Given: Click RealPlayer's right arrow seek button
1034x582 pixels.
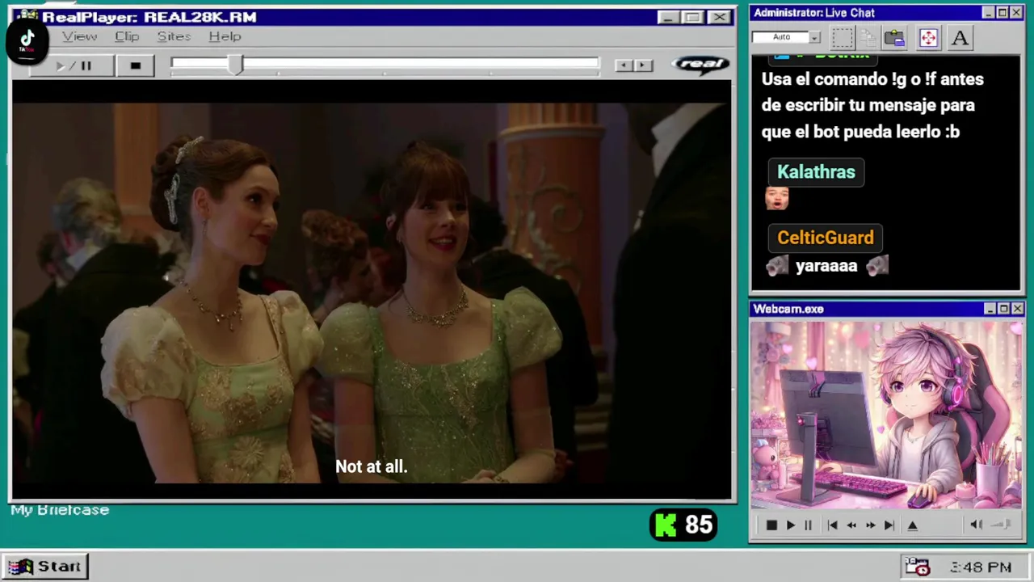Looking at the screenshot, I should click(x=643, y=65).
